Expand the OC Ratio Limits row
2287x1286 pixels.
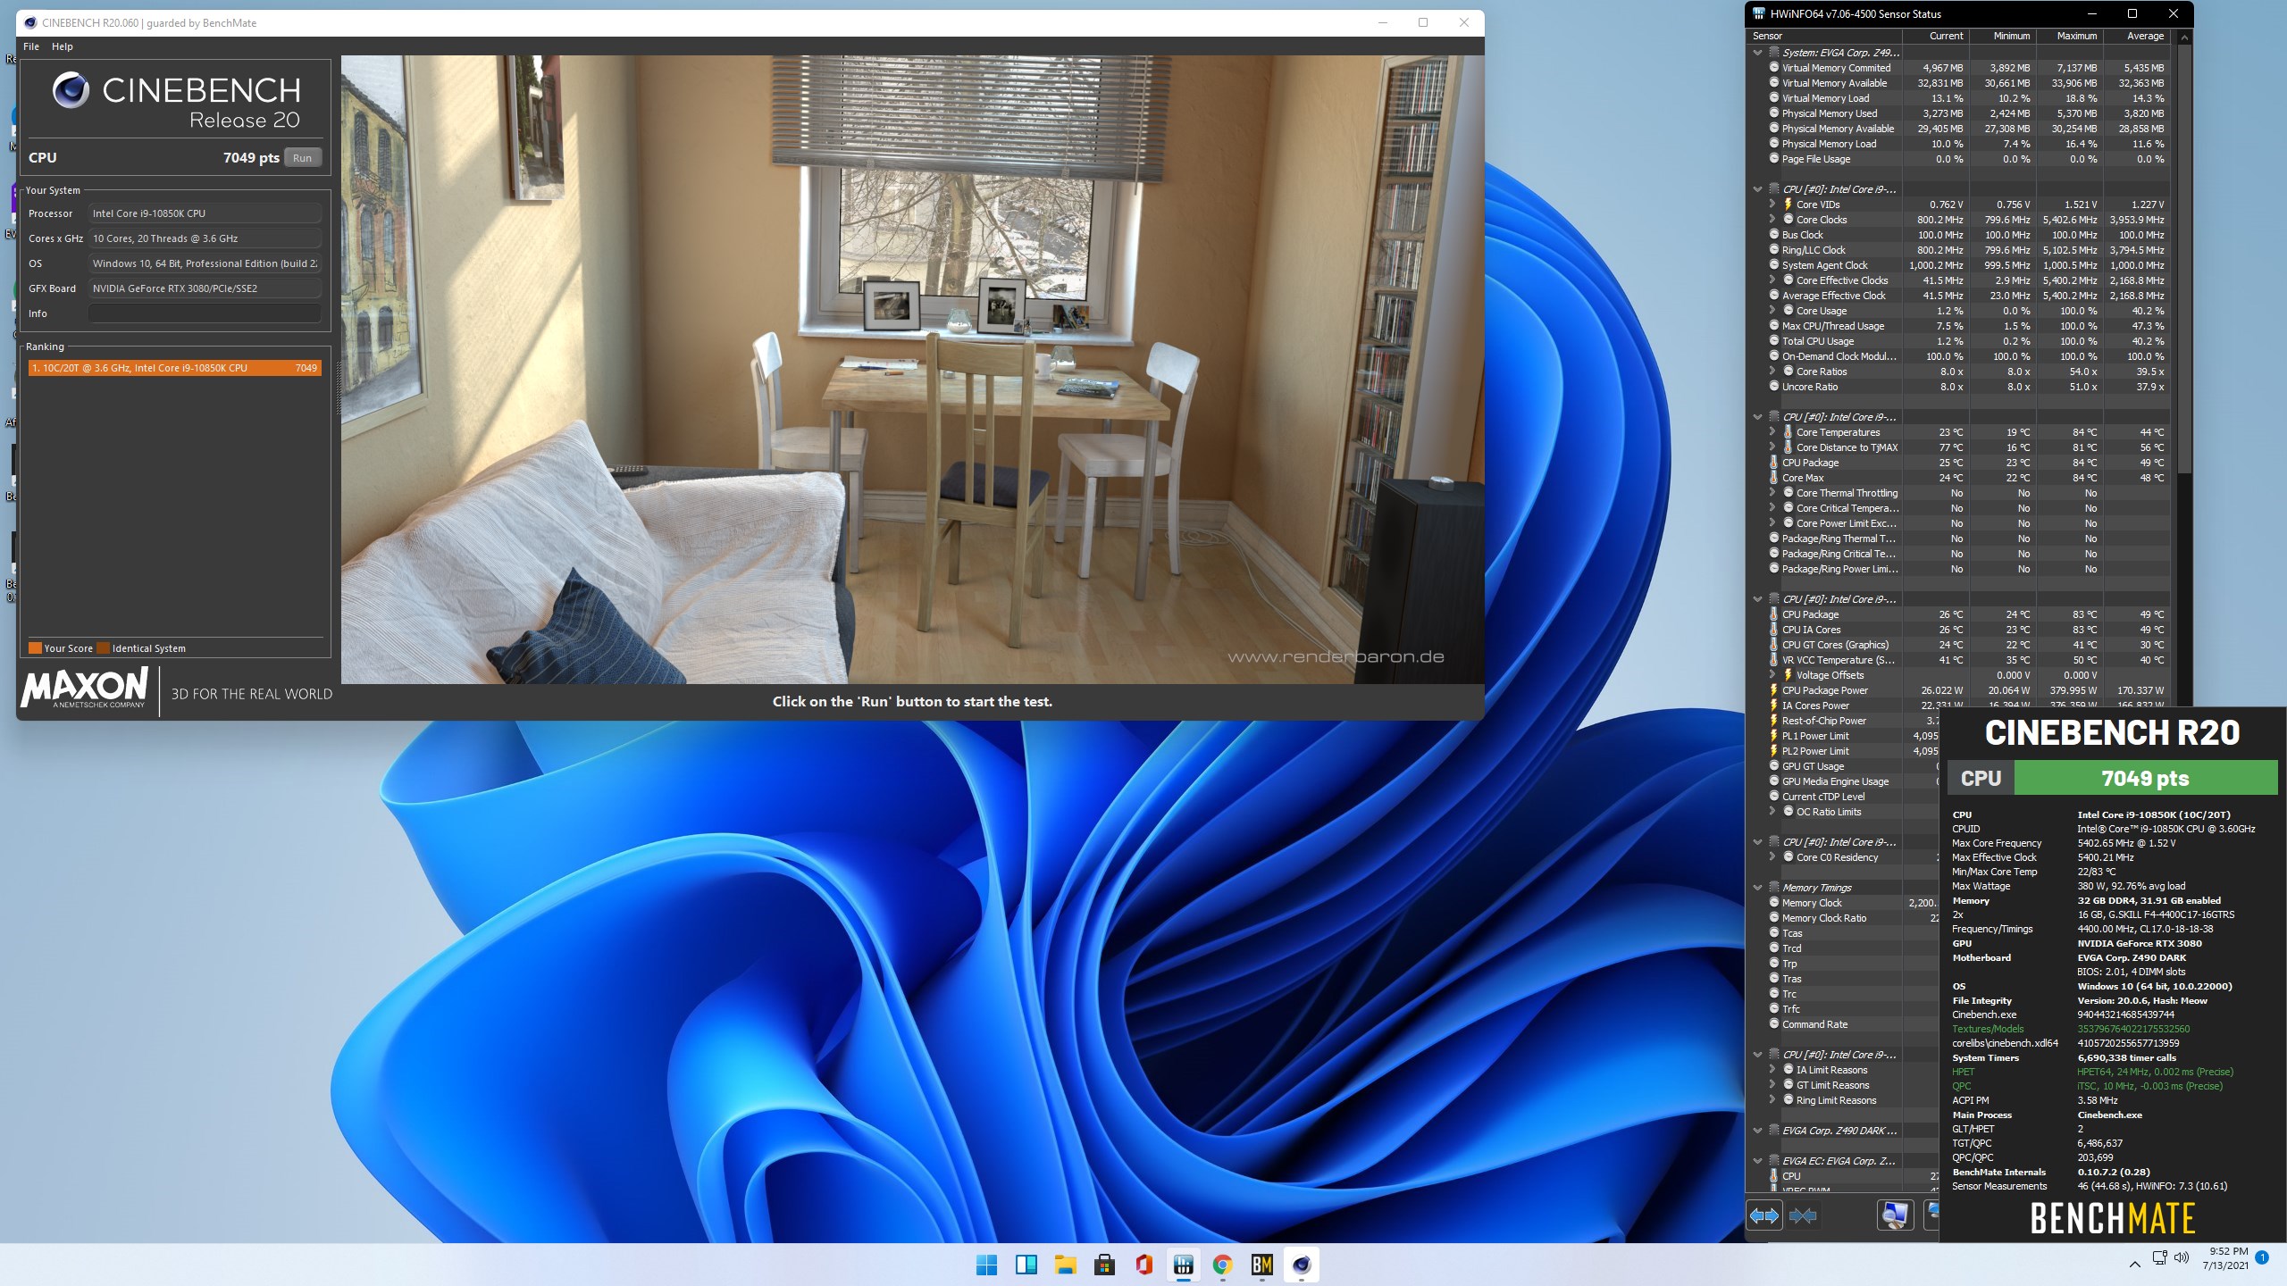pos(1772,812)
